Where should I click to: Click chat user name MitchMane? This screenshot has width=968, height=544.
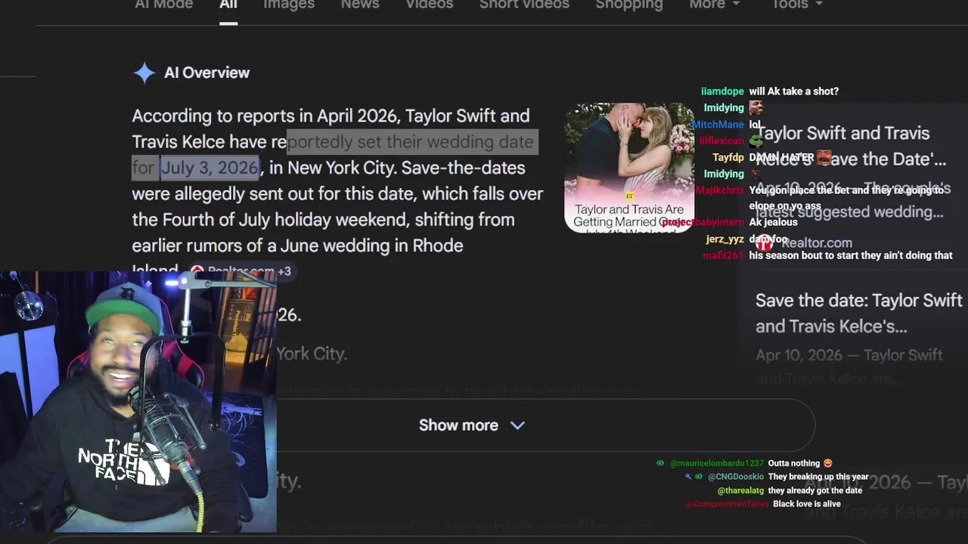click(718, 125)
